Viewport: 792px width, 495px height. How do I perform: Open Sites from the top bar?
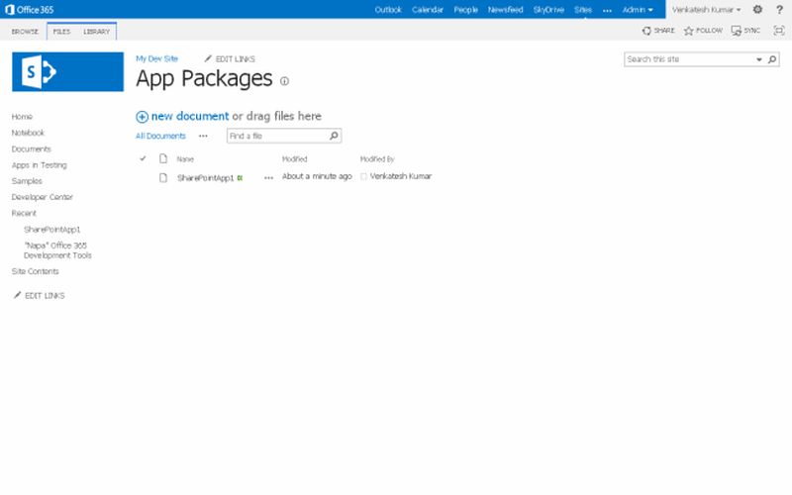coord(583,10)
